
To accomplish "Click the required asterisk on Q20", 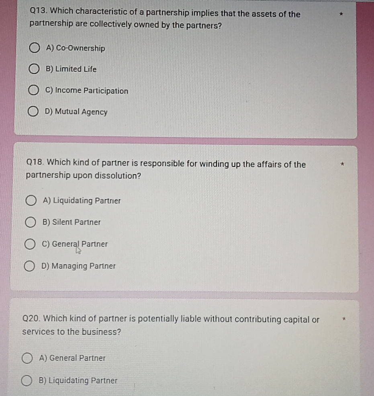I will [x=344, y=318].
